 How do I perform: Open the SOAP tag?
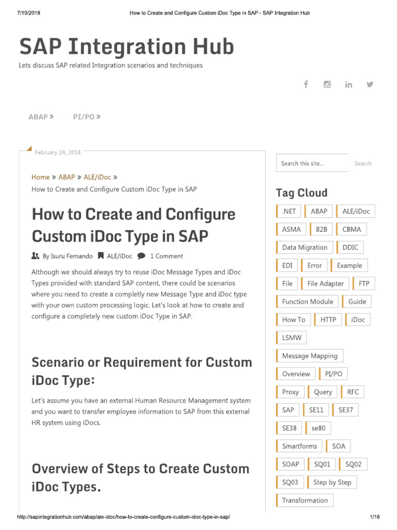pyautogui.click(x=291, y=464)
